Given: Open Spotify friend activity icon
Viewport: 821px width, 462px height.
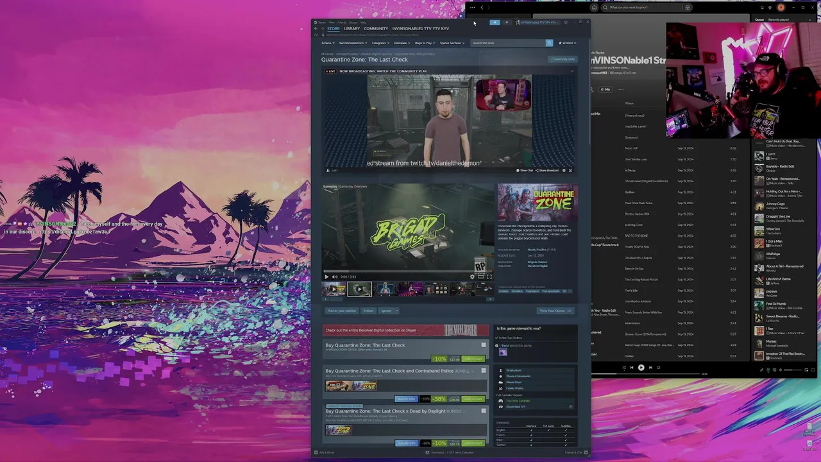Looking at the screenshot, I should click(x=770, y=8).
